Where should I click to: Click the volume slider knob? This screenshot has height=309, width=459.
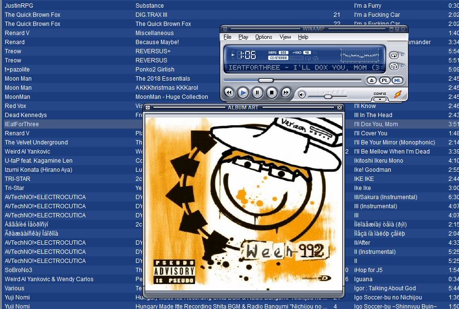(x=328, y=96)
